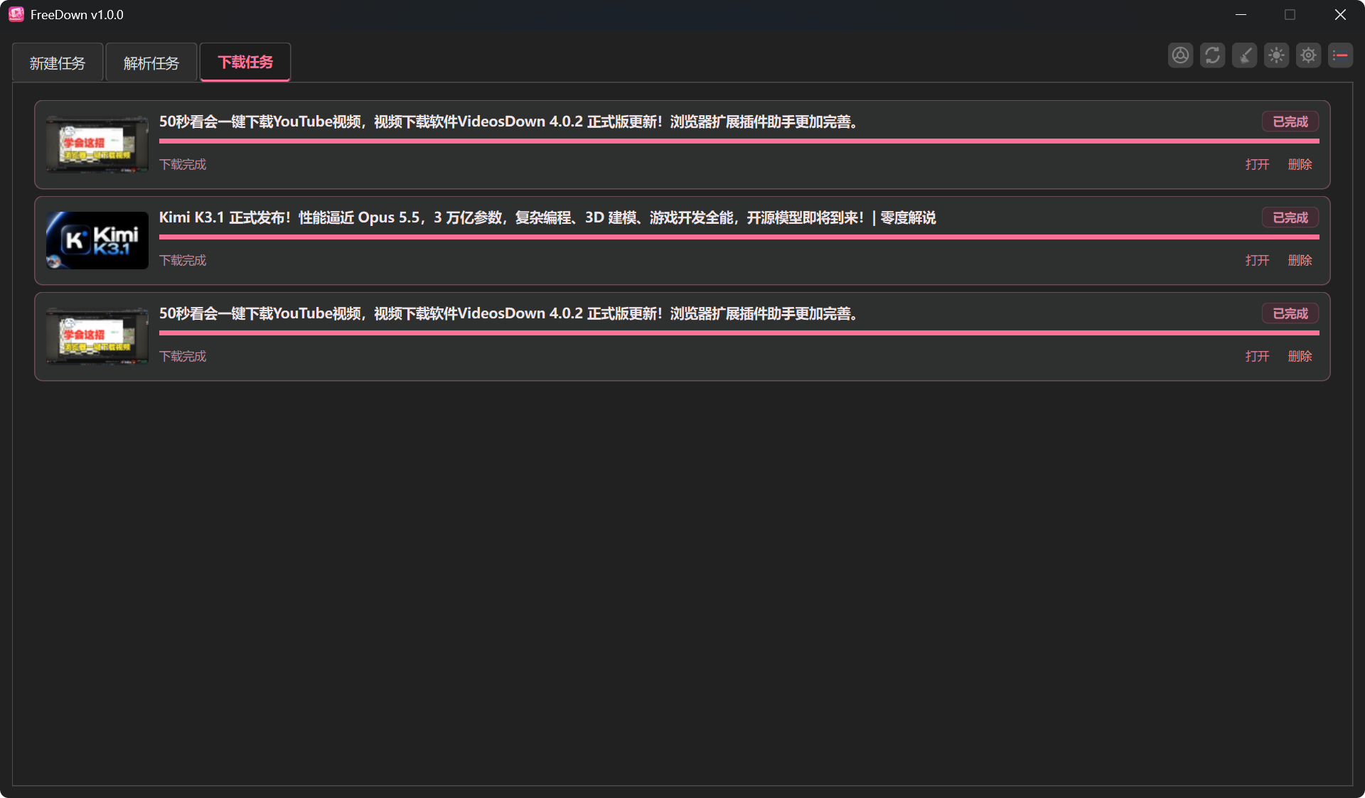Click the 已完成 badge on the last task
Viewport: 1365px width, 798px height.
point(1290,313)
